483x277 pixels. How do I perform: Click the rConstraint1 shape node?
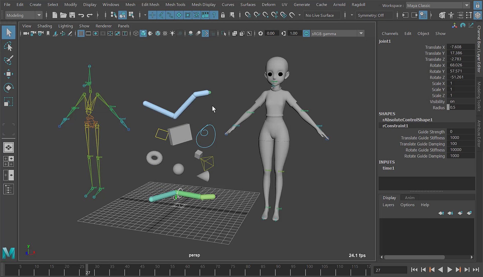pos(395,126)
